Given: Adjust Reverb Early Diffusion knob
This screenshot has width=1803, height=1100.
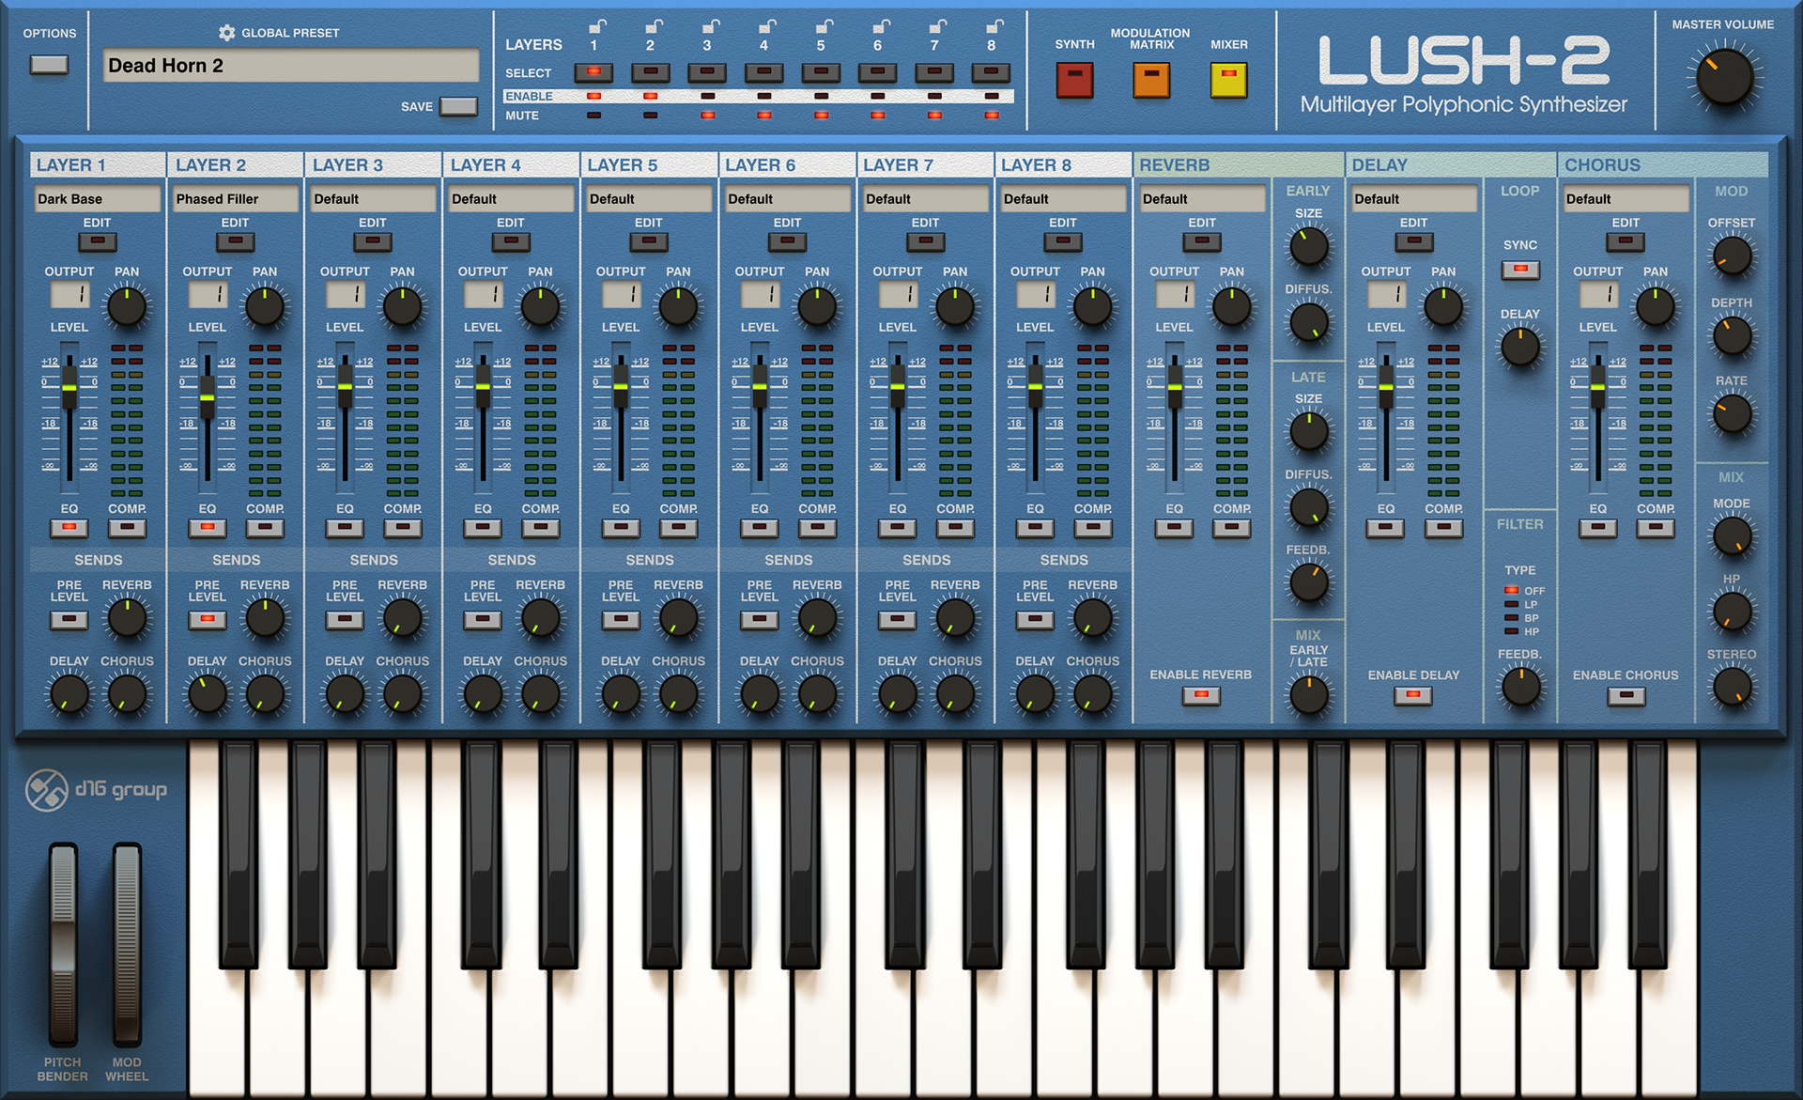Looking at the screenshot, I should click(x=1308, y=322).
